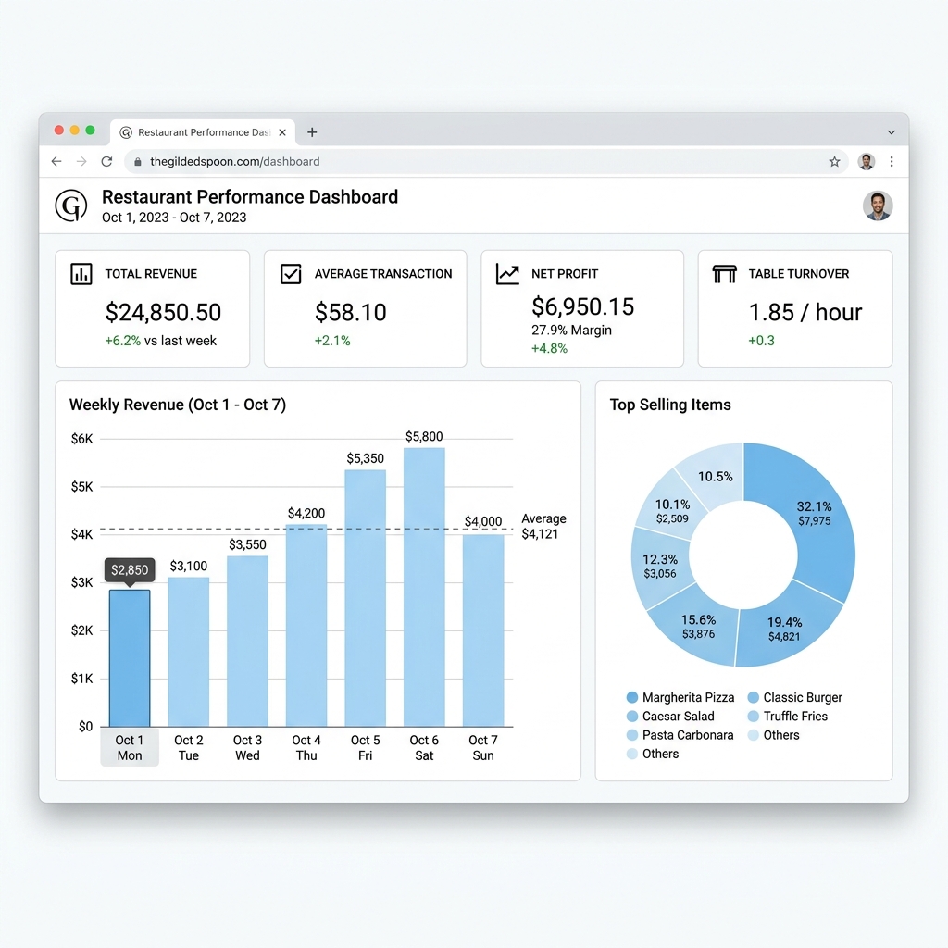Click the Gilded Spoon G logo

(71, 206)
